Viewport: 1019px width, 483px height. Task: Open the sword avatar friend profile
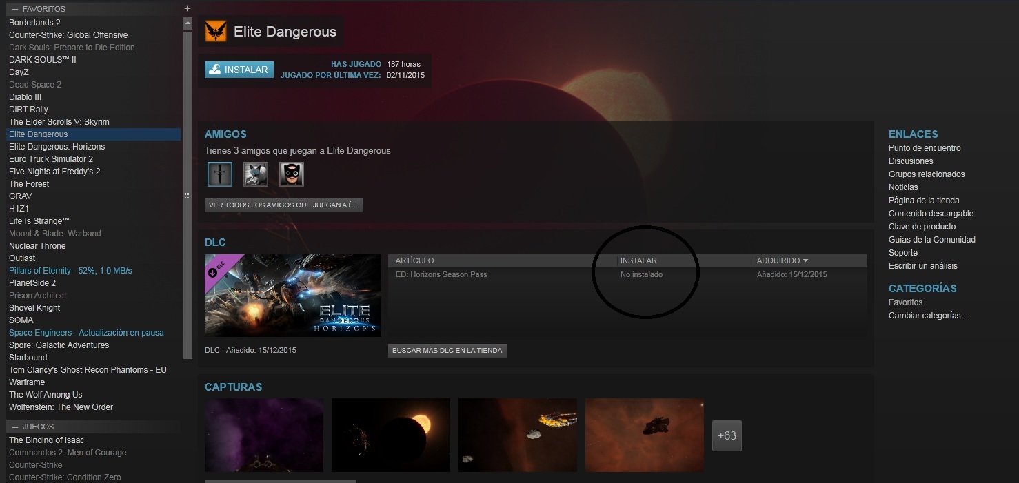click(x=220, y=174)
